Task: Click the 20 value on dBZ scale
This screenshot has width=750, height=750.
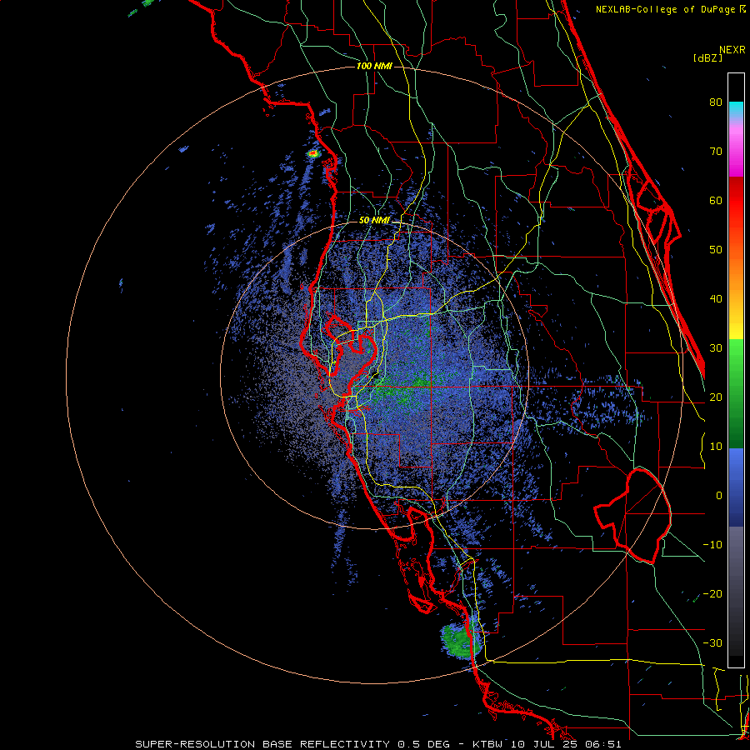Action: pos(716,397)
